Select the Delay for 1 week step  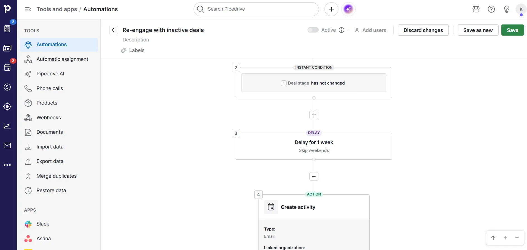point(314,146)
